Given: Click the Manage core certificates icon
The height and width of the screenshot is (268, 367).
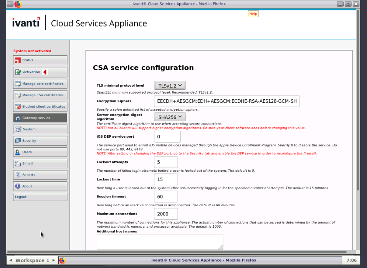Looking at the screenshot, I should pos(18,84).
